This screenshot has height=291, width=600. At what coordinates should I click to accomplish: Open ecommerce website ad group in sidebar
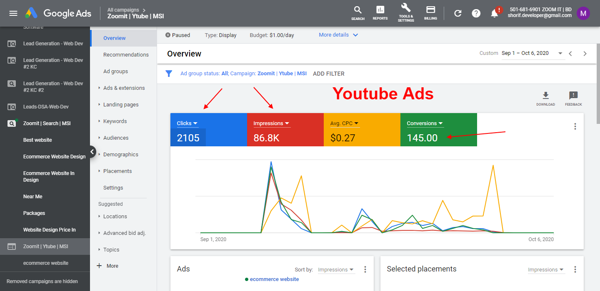click(x=46, y=263)
